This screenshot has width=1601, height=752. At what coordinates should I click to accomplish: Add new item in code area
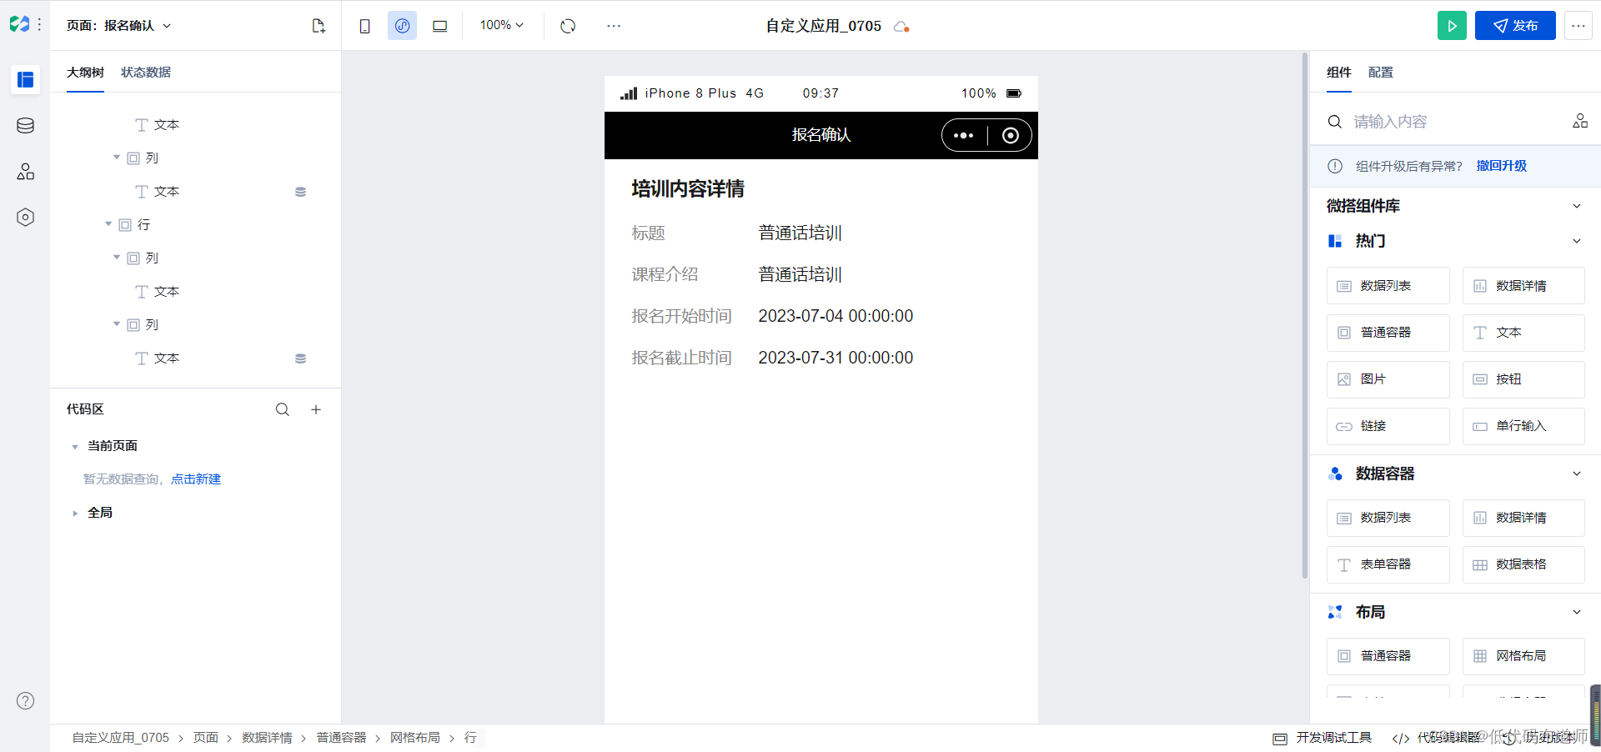click(316, 409)
